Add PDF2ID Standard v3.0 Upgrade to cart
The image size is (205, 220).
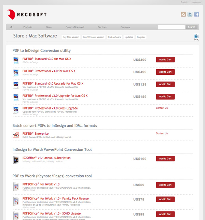tap(165, 84)
